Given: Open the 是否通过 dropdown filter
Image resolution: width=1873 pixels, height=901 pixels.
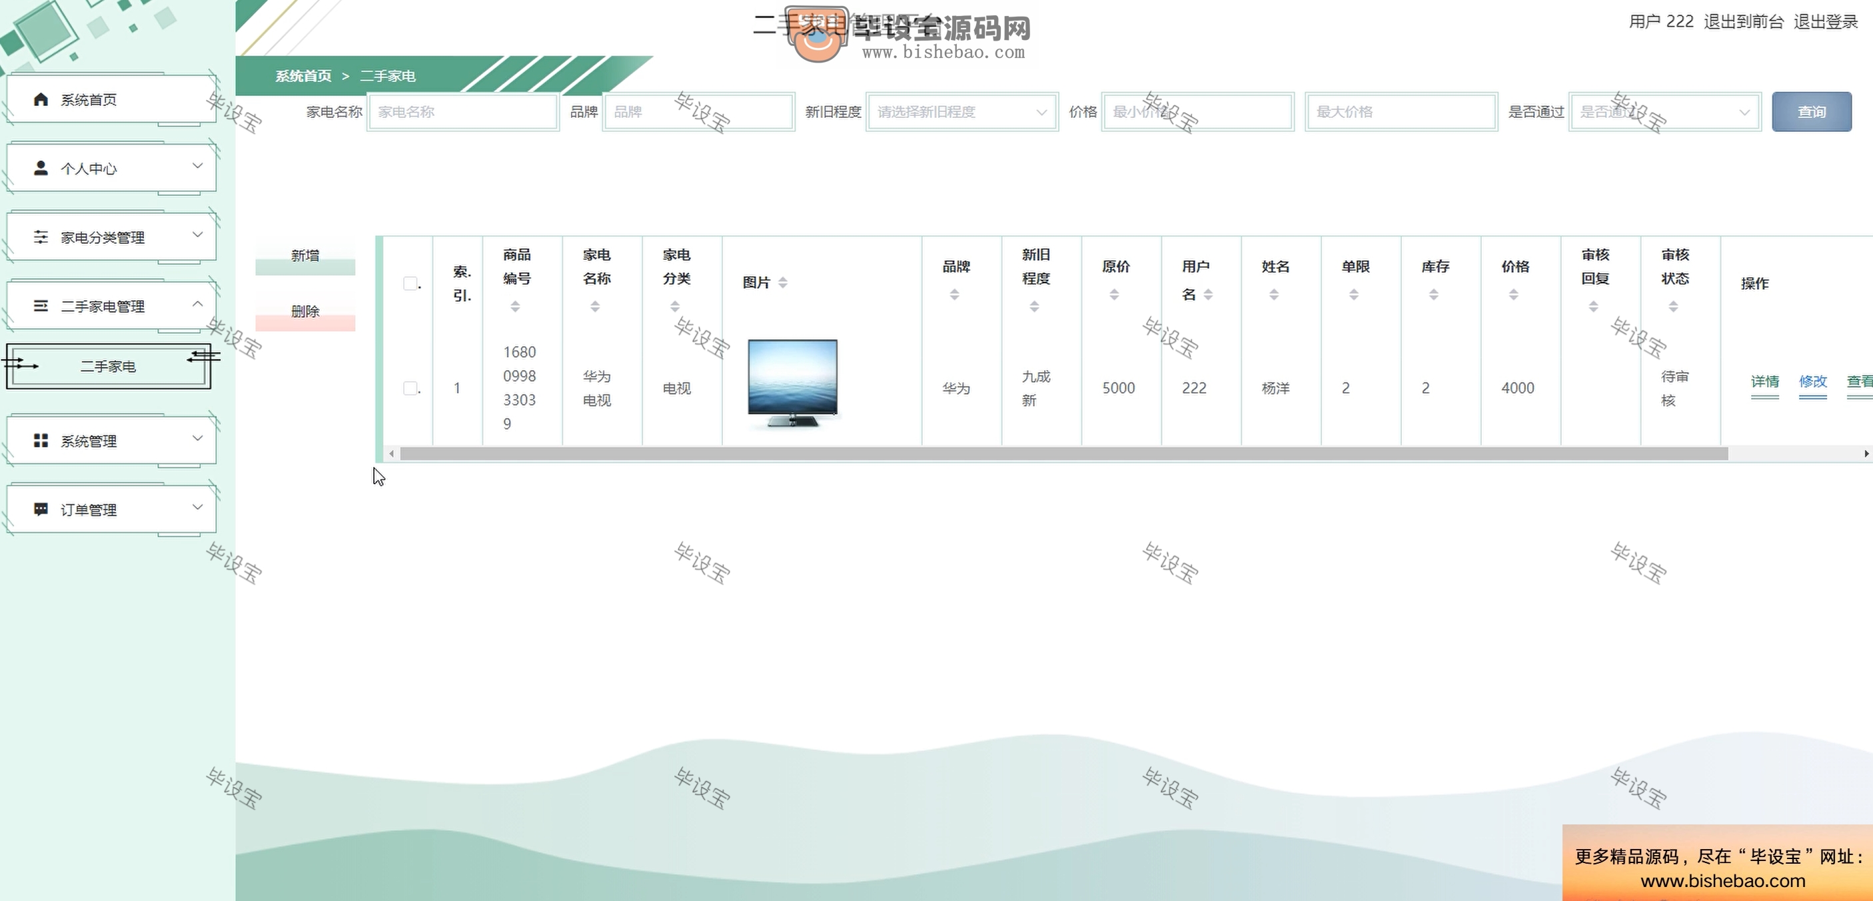Looking at the screenshot, I should (1664, 112).
